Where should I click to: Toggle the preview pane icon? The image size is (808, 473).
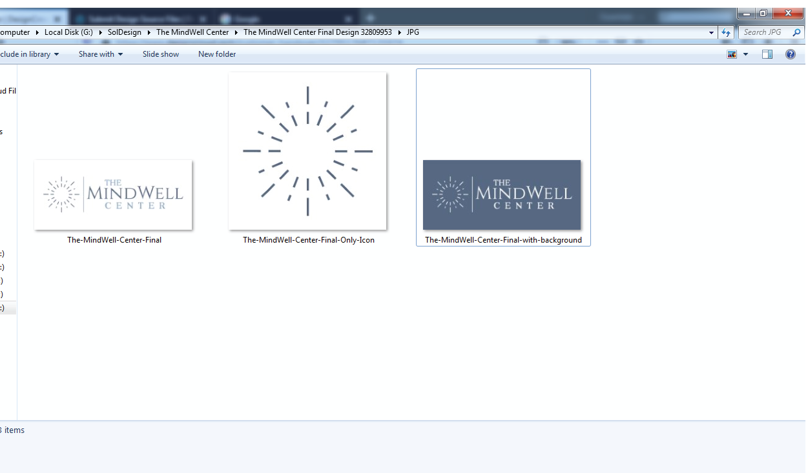(x=767, y=54)
